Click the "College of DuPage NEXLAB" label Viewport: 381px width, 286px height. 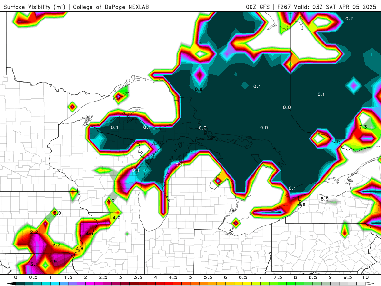click(111, 7)
